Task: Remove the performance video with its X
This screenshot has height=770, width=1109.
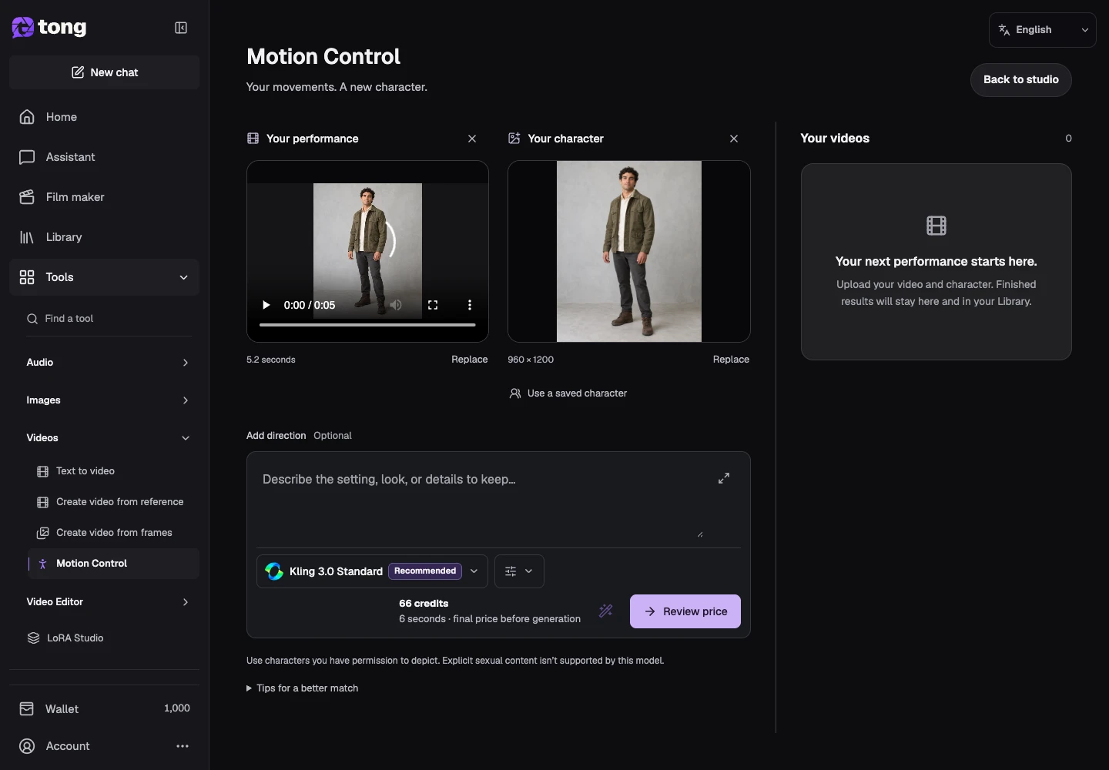Action: (472, 139)
